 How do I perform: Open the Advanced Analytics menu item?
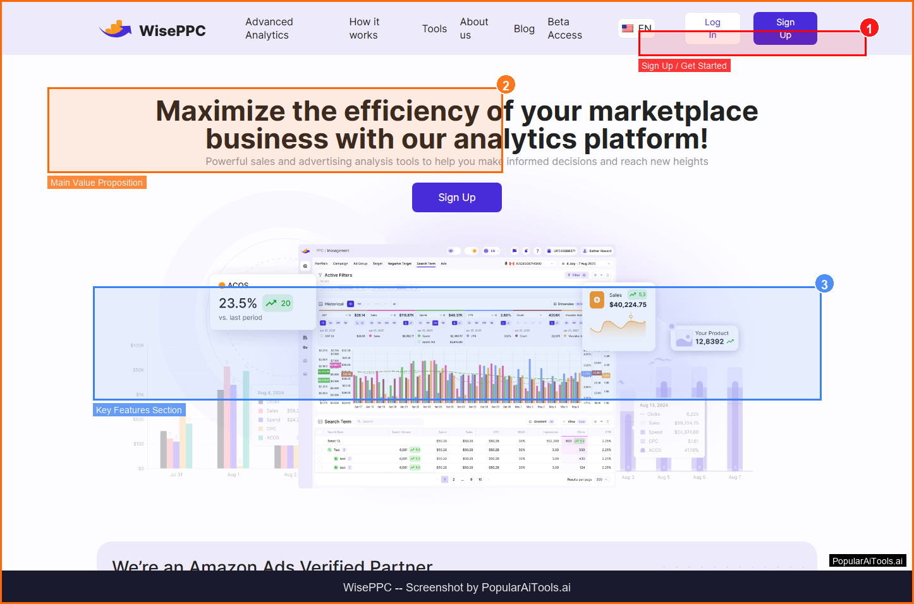[269, 28]
